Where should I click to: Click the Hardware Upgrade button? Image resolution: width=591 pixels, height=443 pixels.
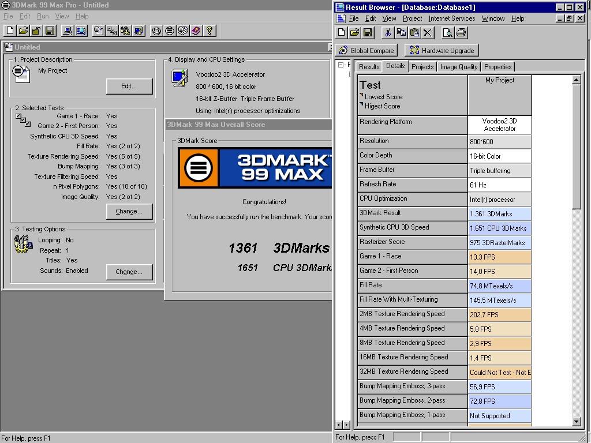click(442, 51)
